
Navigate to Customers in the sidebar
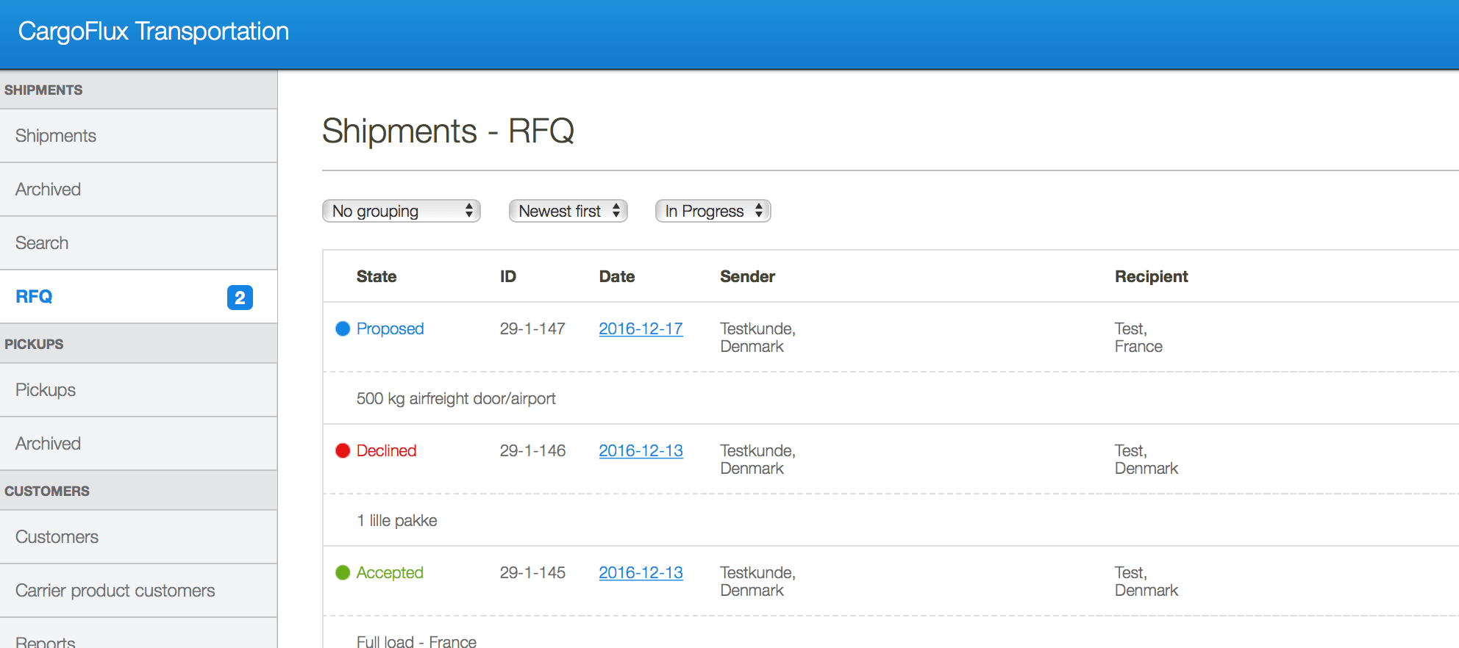pos(57,537)
